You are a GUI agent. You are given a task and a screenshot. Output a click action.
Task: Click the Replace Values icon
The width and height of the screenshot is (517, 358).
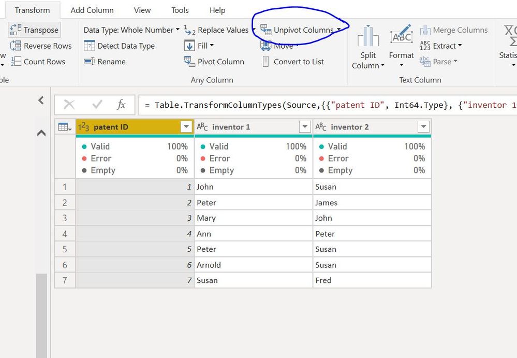(189, 30)
